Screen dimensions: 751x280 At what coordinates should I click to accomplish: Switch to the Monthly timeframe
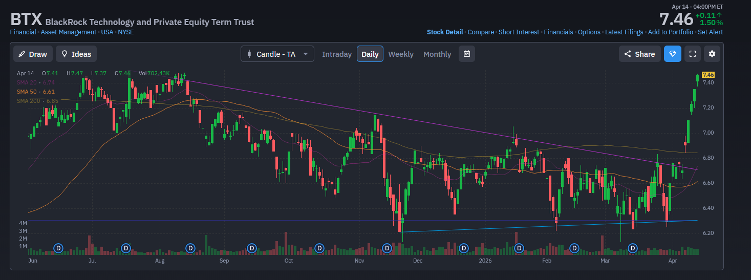click(437, 54)
